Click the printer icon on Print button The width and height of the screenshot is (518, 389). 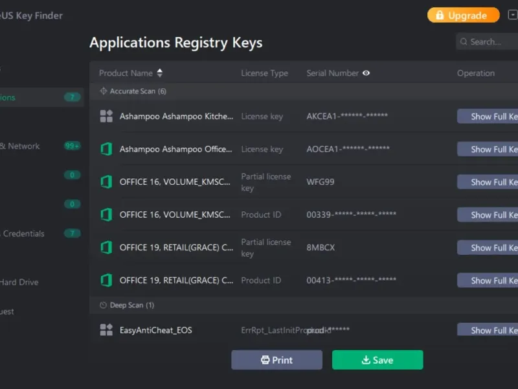pyautogui.click(x=265, y=360)
